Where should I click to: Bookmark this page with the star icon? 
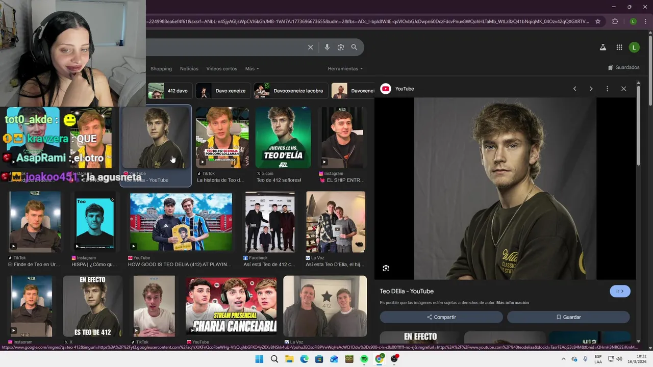coord(598,21)
